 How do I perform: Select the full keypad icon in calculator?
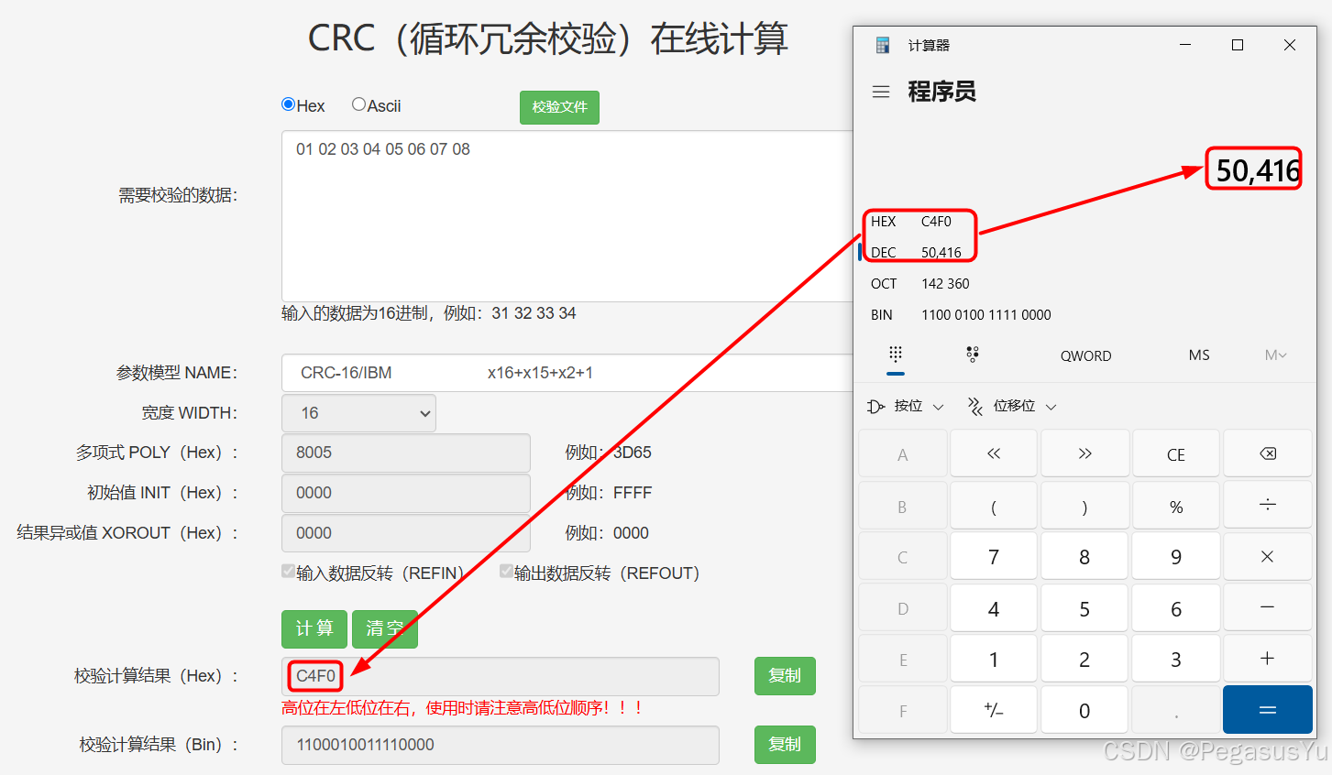click(896, 355)
